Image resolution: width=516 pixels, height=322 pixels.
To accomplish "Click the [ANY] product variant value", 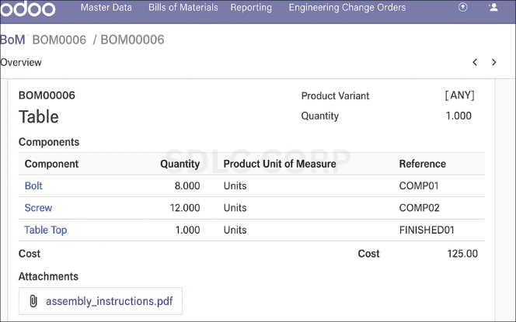I will (460, 95).
